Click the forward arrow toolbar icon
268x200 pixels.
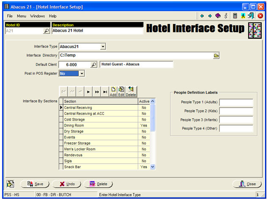tap(210, 16)
